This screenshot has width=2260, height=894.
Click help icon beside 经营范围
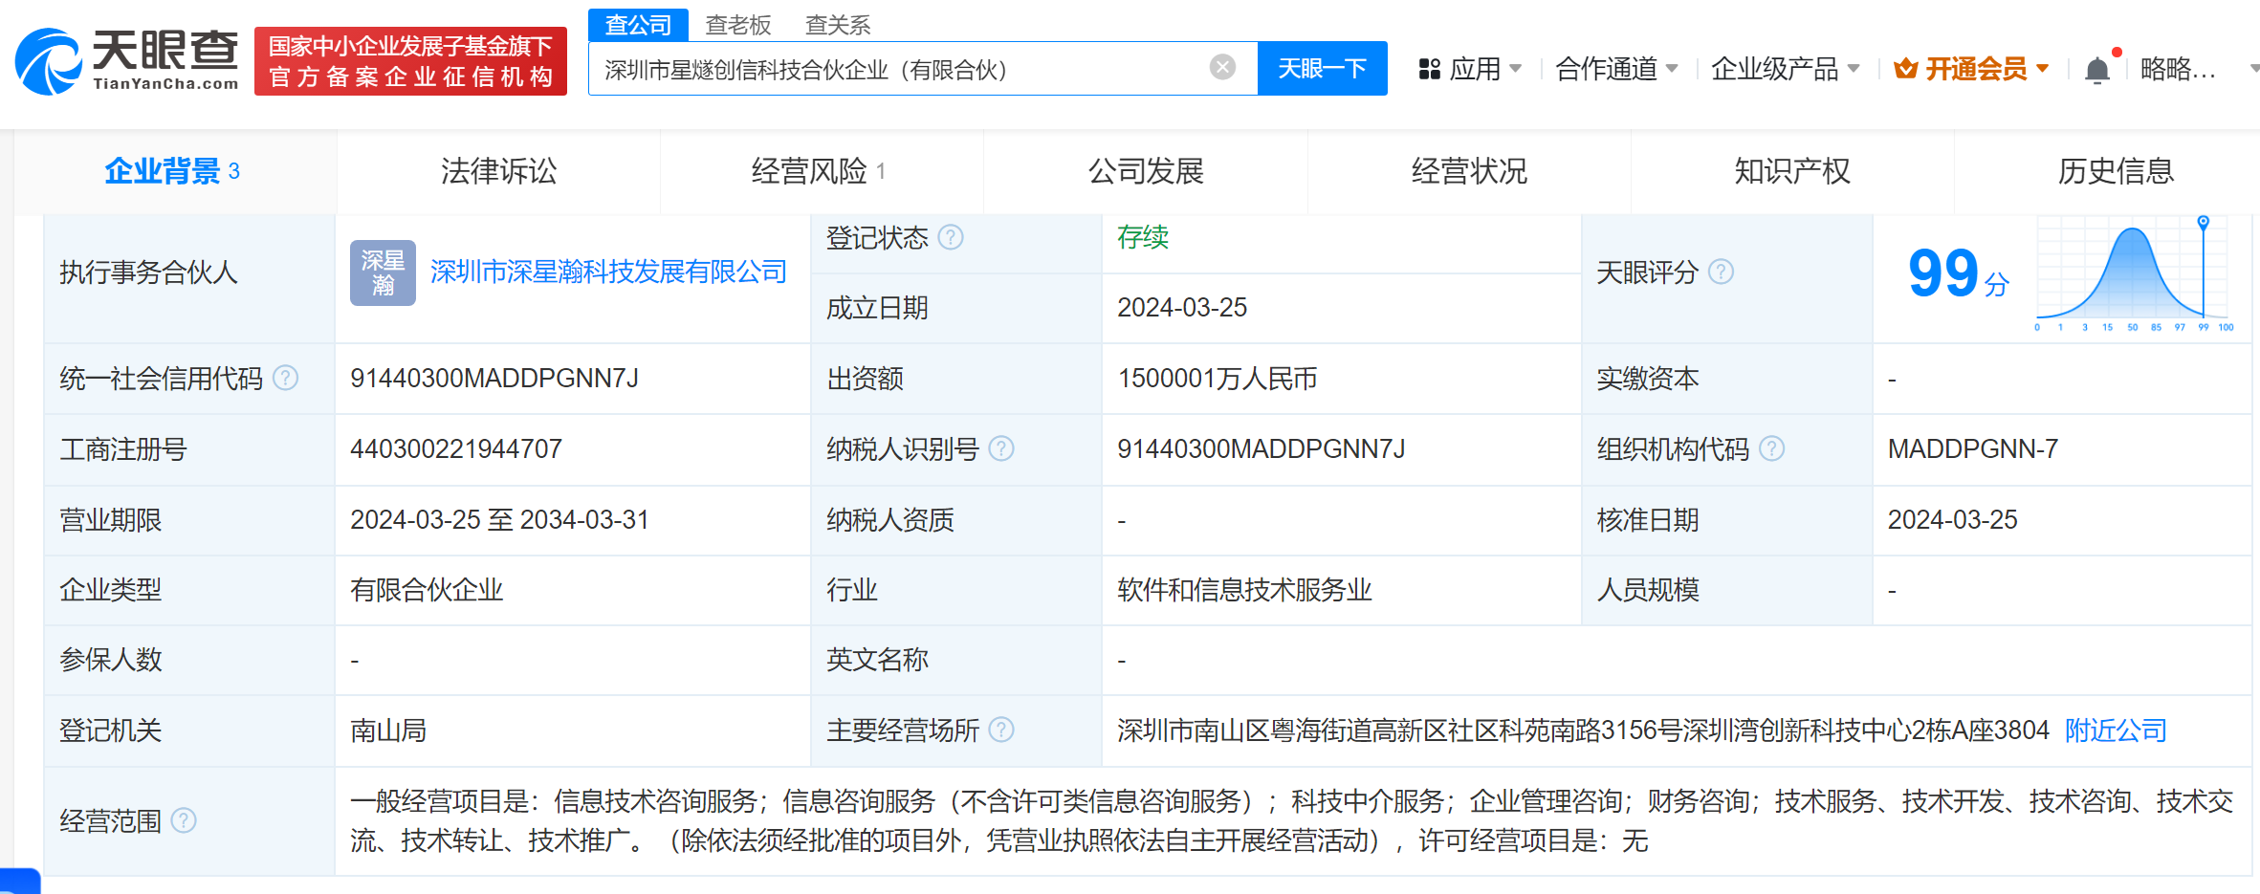[184, 821]
